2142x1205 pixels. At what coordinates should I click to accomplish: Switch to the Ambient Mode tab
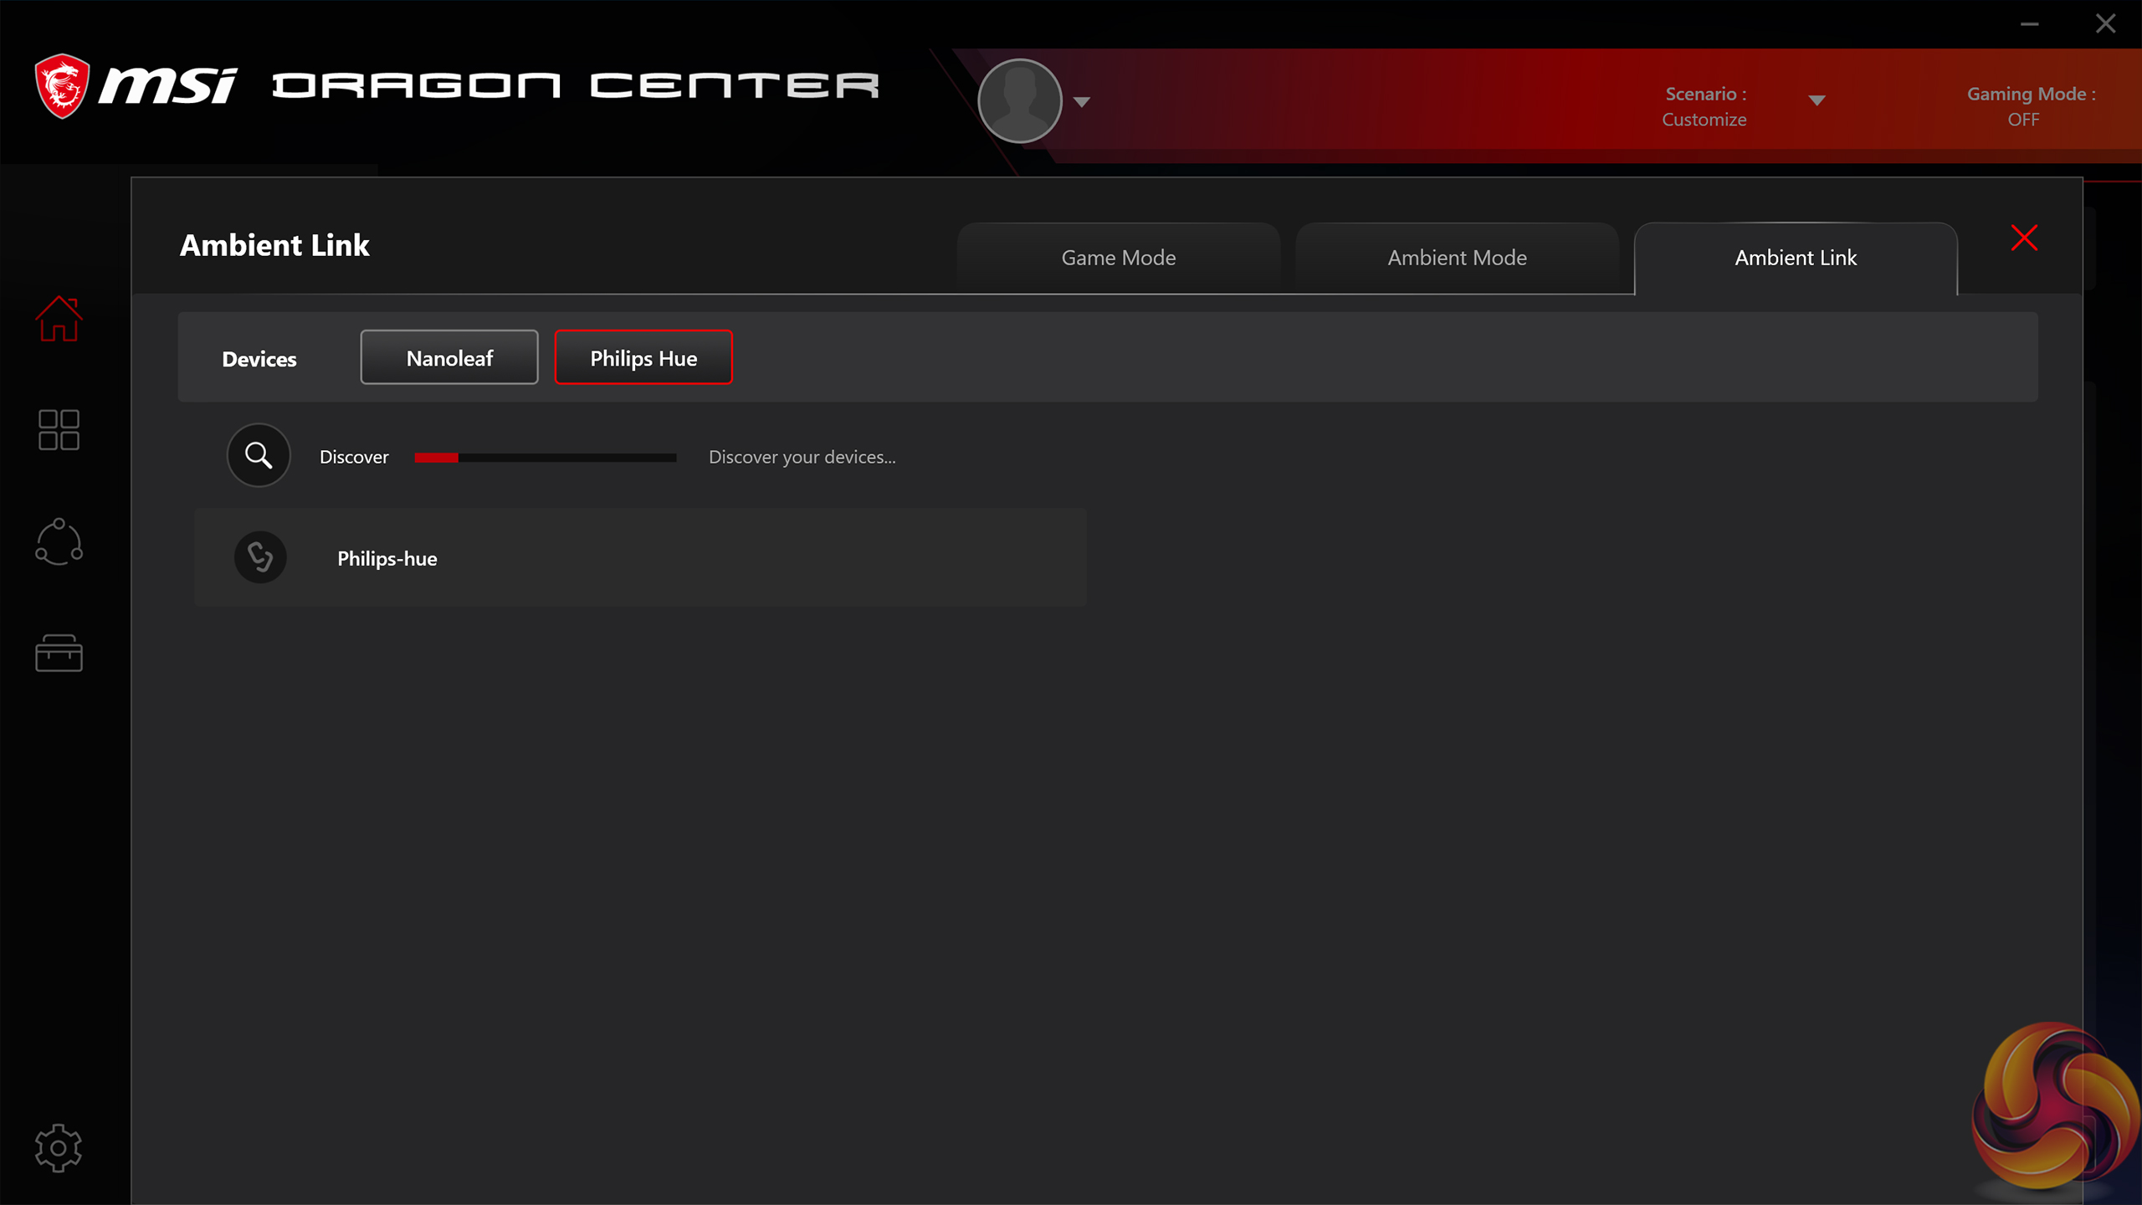pos(1457,258)
